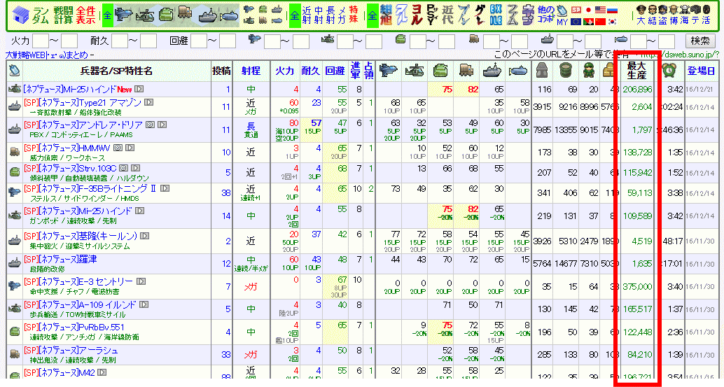Open [ネプテューヌ]E-3 セントリー entry
The width and height of the screenshot is (724, 387).
pos(78,281)
